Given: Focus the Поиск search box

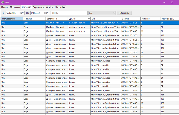Looking at the screenshot, I should pos(69,13).
